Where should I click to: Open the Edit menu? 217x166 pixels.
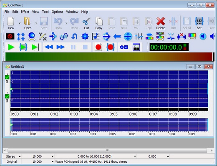(x=15, y=12)
